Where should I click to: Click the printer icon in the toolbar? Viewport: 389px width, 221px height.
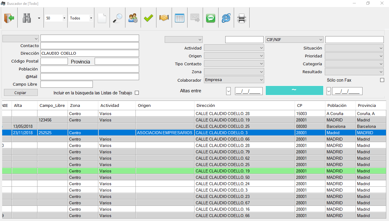coord(242,18)
